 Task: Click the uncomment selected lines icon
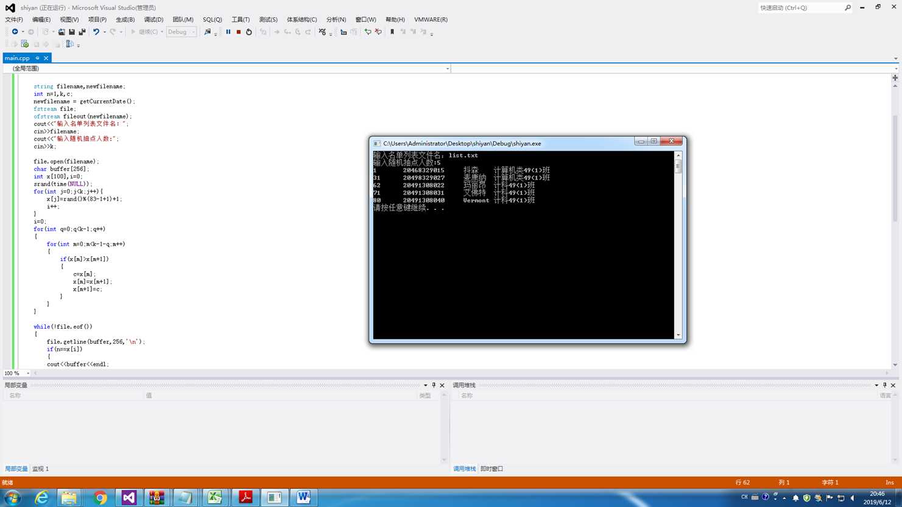(x=378, y=32)
